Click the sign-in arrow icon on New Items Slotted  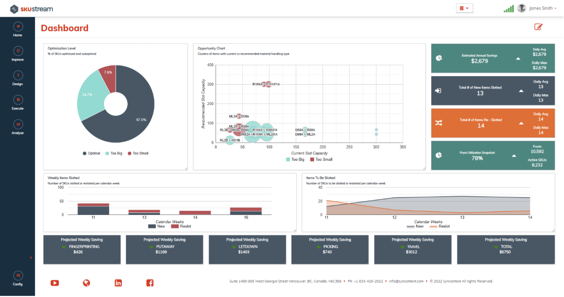[x=438, y=91]
